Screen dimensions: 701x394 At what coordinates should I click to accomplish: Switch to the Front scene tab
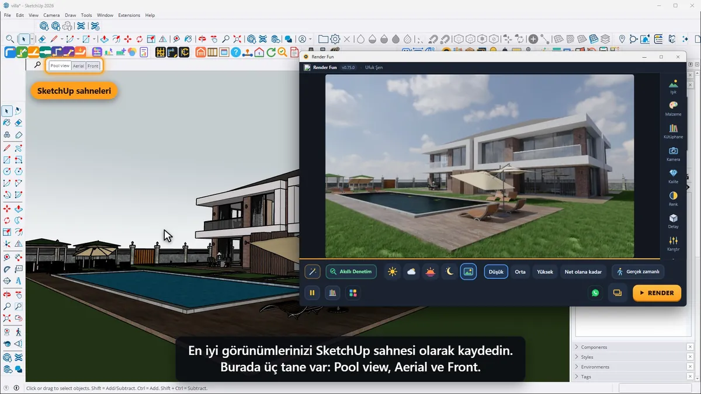(x=93, y=66)
